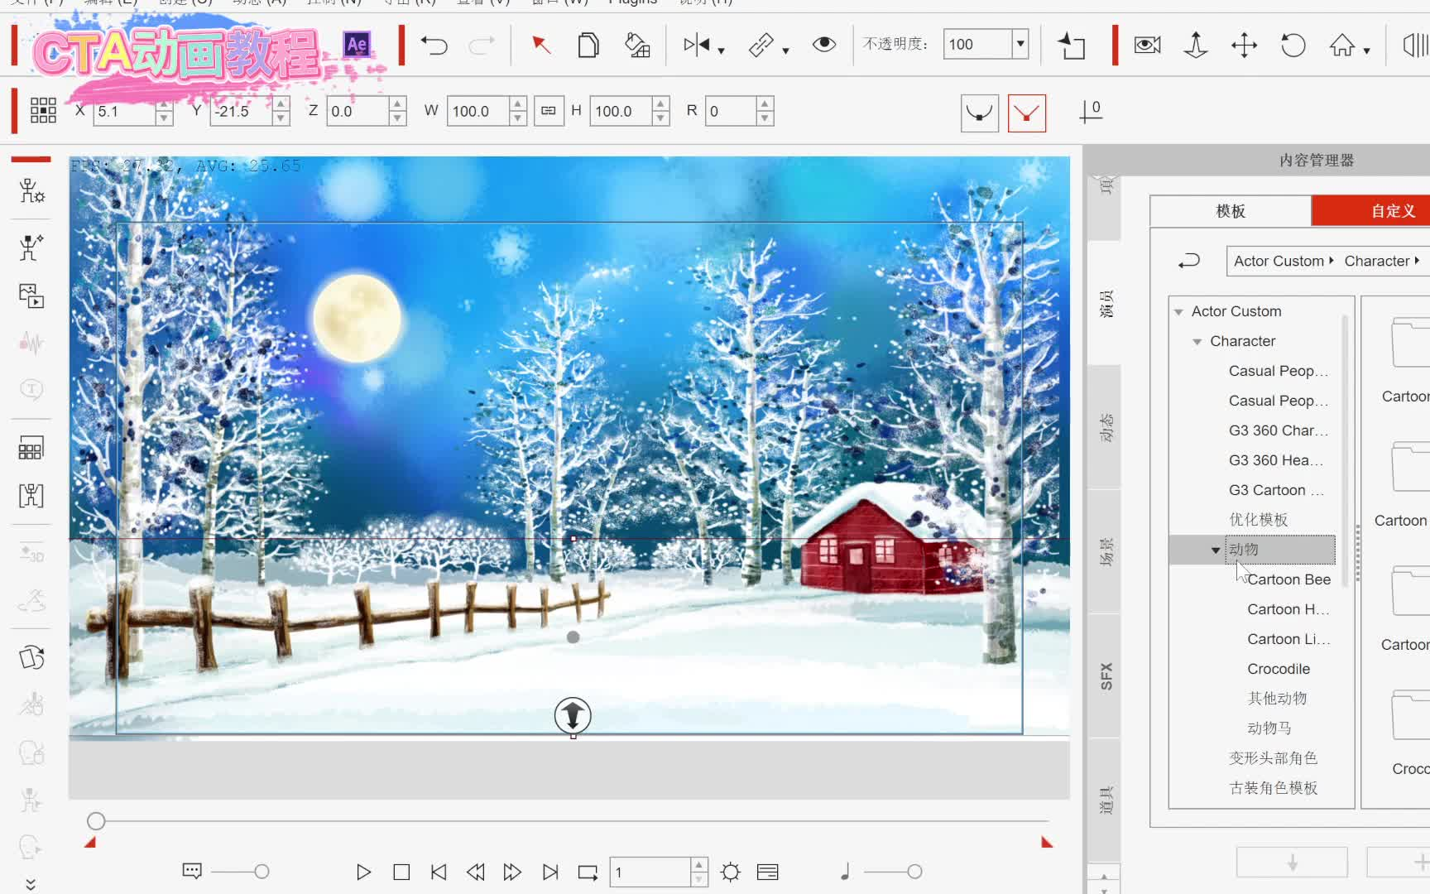Switch to the 模板 tab

1231,211
